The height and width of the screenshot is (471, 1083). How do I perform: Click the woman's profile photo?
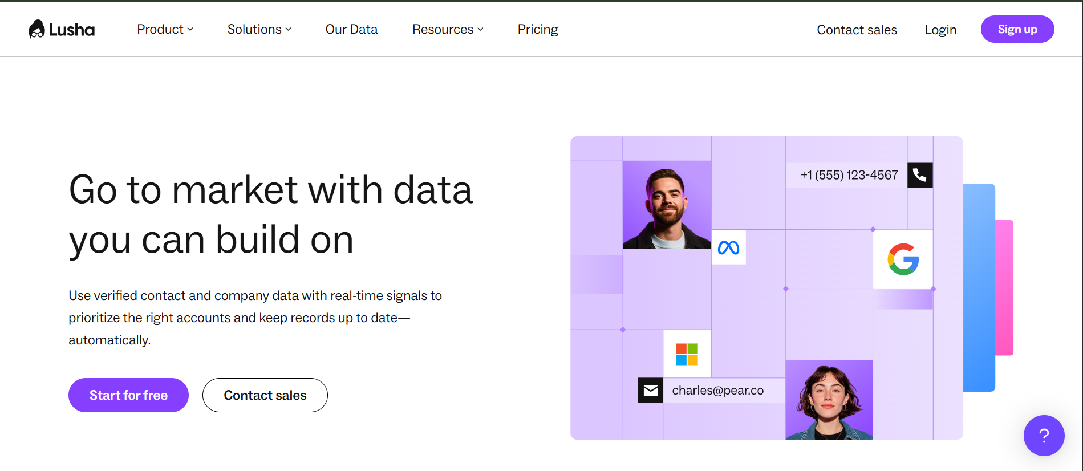(829, 400)
